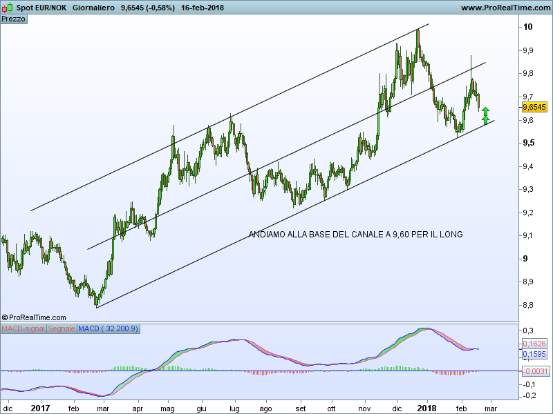
Task: Select the ANDIAMO ALLA BASE DEL CANALE annotation
Action: click(x=355, y=235)
